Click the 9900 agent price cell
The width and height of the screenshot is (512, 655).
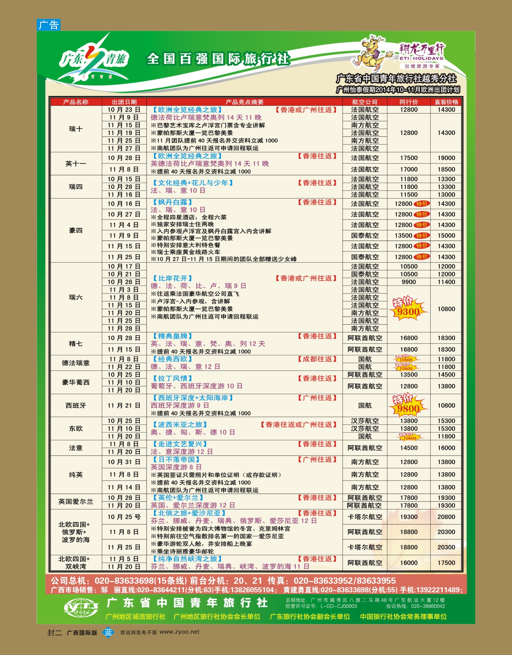pyautogui.click(x=409, y=282)
